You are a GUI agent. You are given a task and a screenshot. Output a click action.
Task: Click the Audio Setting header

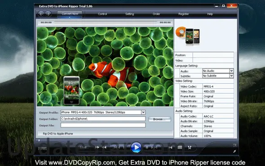pos(184,111)
